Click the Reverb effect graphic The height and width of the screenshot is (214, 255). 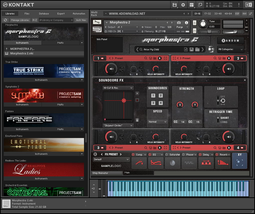(x=223, y=163)
